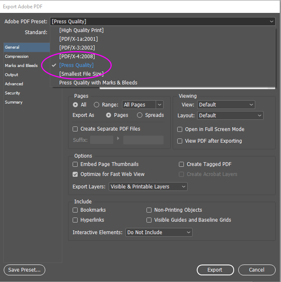This screenshot has height=282, width=281.
Task: Enable Create Separate PDF Files
Action: coord(75,129)
